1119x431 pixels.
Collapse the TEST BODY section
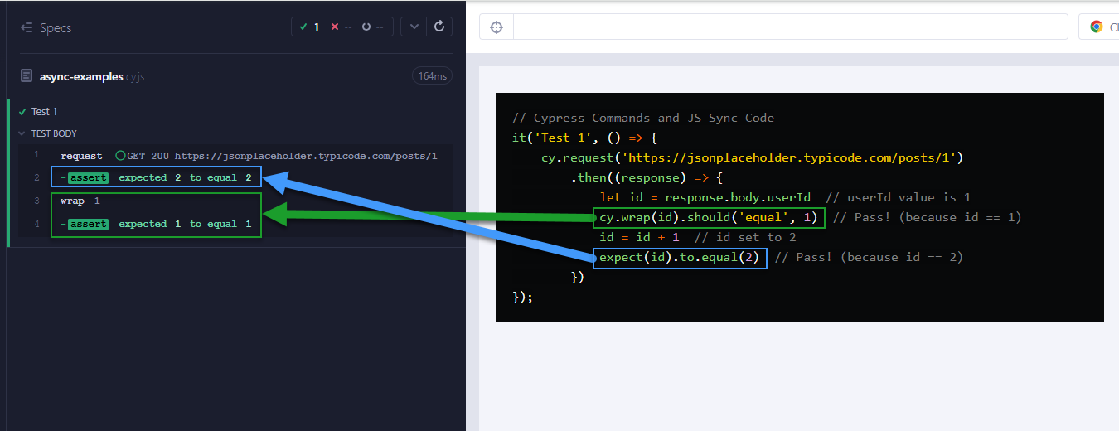[54, 133]
